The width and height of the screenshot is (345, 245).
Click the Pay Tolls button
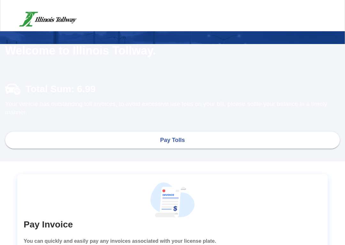coord(172,140)
